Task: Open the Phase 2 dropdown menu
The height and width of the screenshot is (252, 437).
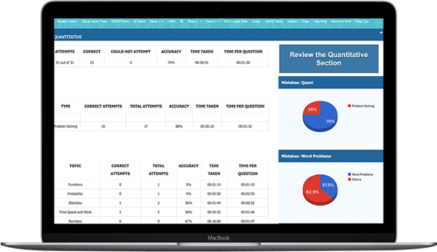Action: click(195, 22)
